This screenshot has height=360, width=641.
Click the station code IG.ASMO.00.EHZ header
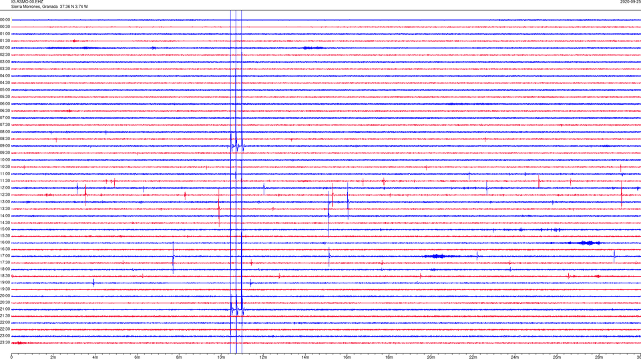coord(27,1)
